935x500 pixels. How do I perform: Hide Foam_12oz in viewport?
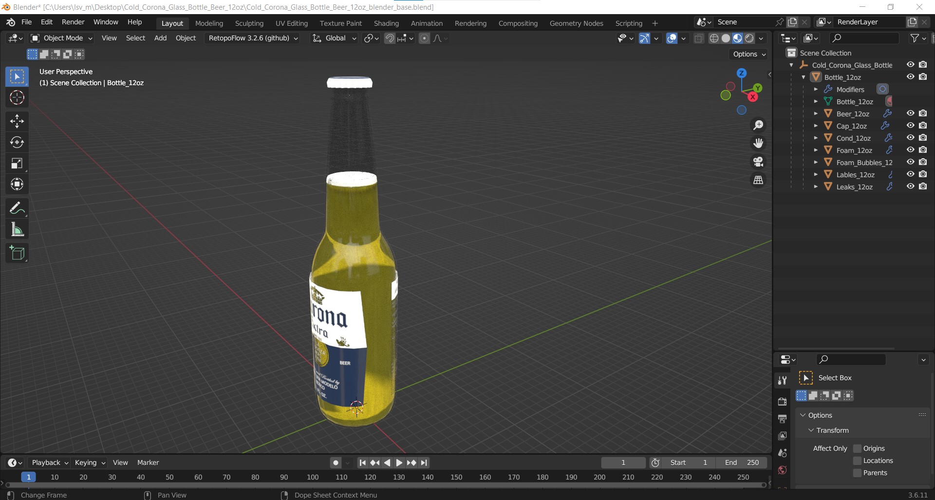tap(910, 150)
